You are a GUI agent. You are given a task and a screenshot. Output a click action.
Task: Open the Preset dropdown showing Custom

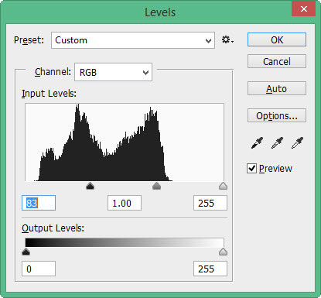(133, 40)
